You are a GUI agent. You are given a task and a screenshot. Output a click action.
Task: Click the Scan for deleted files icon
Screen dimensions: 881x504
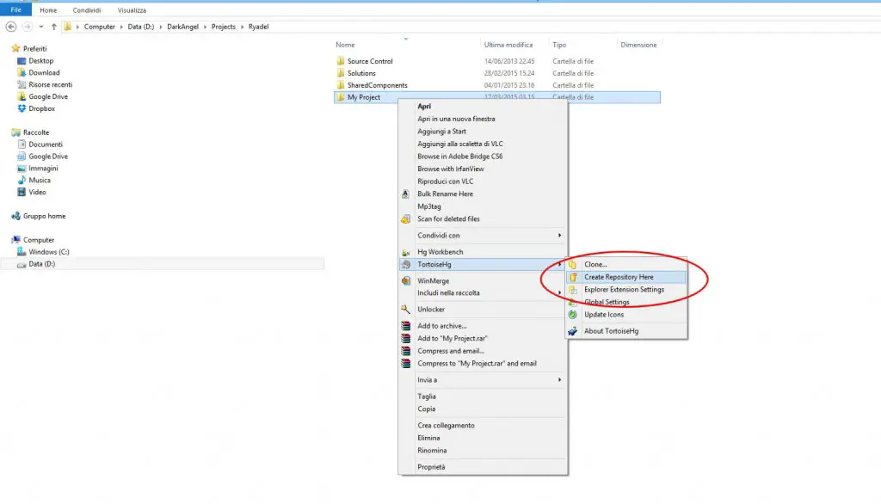click(x=406, y=219)
